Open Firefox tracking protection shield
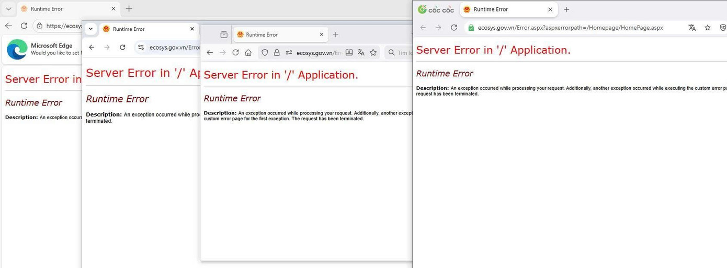Image resolution: width=727 pixels, height=268 pixels. 265,53
